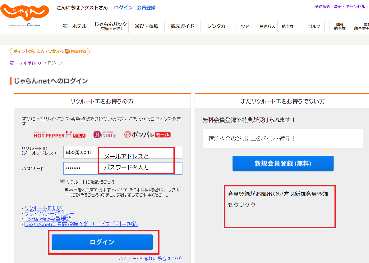This screenshot has height=263, width=369.
Task: Select the 海外航空券 menu tab
Action: tap(339, 26)
